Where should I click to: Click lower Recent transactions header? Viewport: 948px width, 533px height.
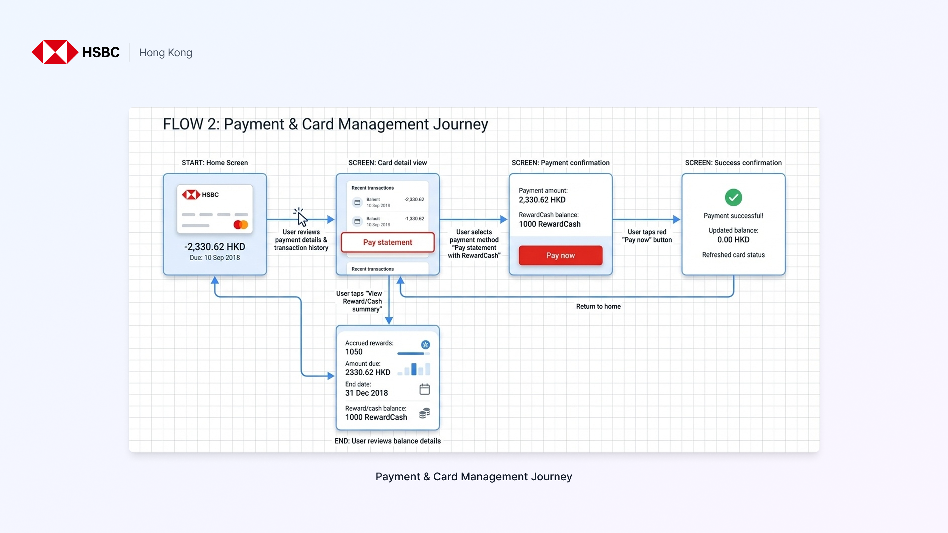click(x=372, y=269)
